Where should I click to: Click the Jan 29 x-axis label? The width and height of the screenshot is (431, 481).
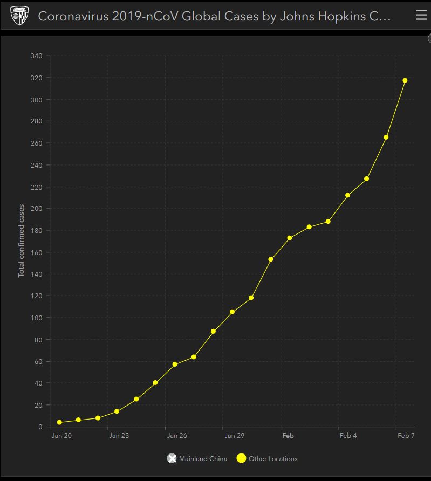coord(234,436)
